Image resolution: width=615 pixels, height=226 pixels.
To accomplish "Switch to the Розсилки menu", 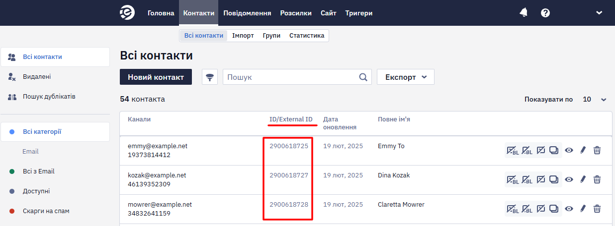I will pyautogui.click(x=296, y=13).
